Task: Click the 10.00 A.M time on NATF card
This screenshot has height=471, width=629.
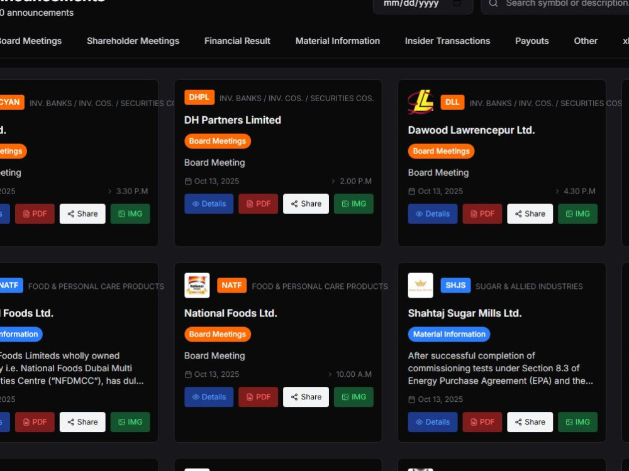Action: [x=353, y=374]
